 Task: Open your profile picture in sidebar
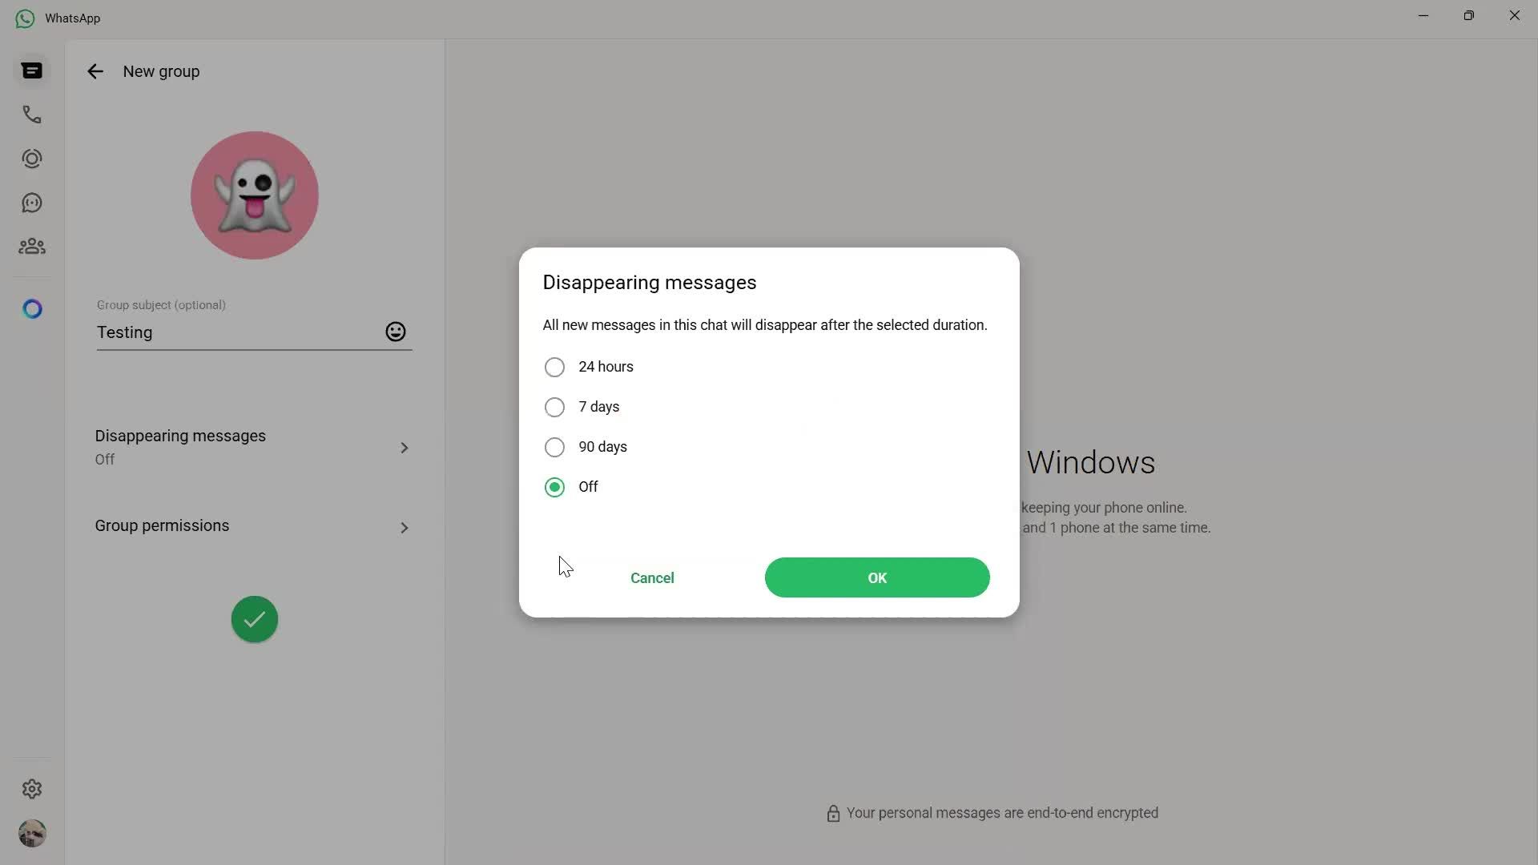tap(31, 834)
